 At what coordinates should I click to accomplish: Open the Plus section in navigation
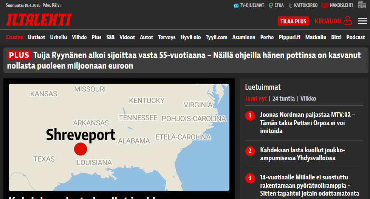(96, 37)
